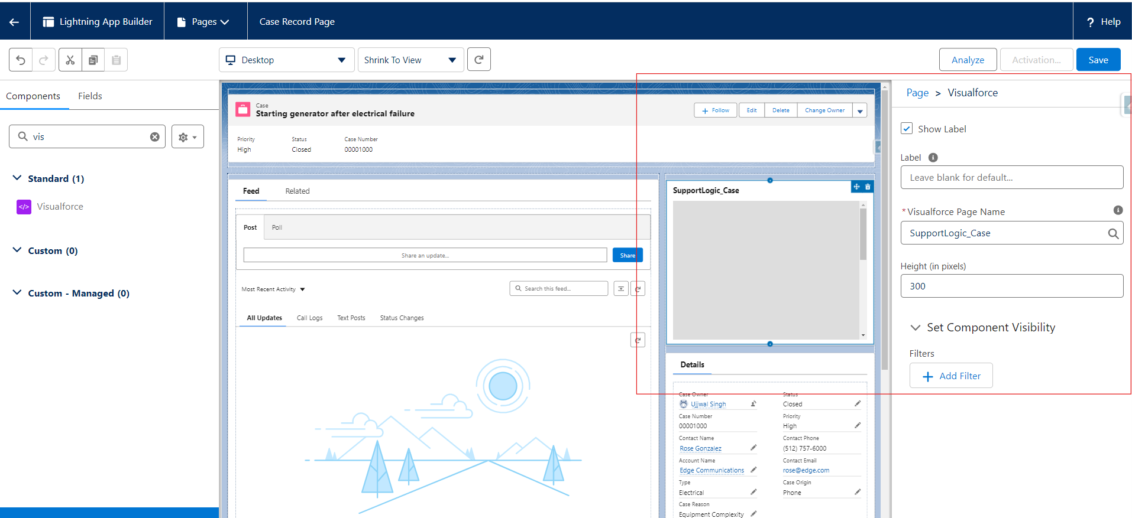
Task: Click the Visualforce Page Name info icon
Action: 1118,210
